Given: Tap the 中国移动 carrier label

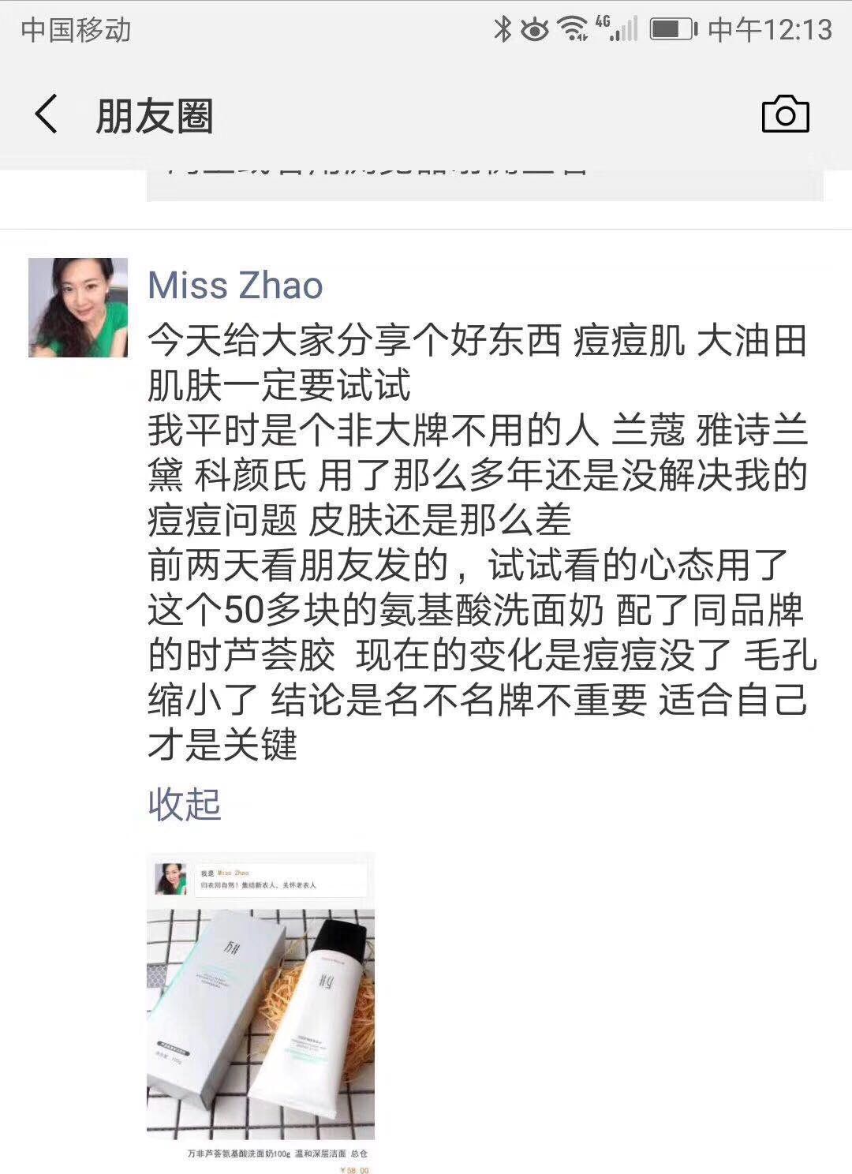Looking at the screenshot, I should [x=77, y=30].
